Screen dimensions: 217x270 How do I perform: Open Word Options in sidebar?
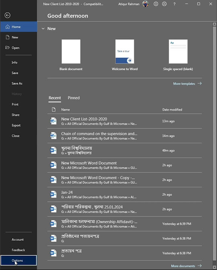(x=19, y=260)
